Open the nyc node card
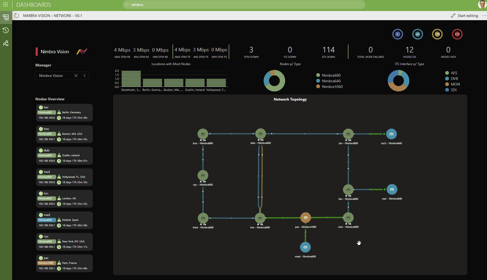The height and width of the screenshot is (280, 487). click(64, 242)
